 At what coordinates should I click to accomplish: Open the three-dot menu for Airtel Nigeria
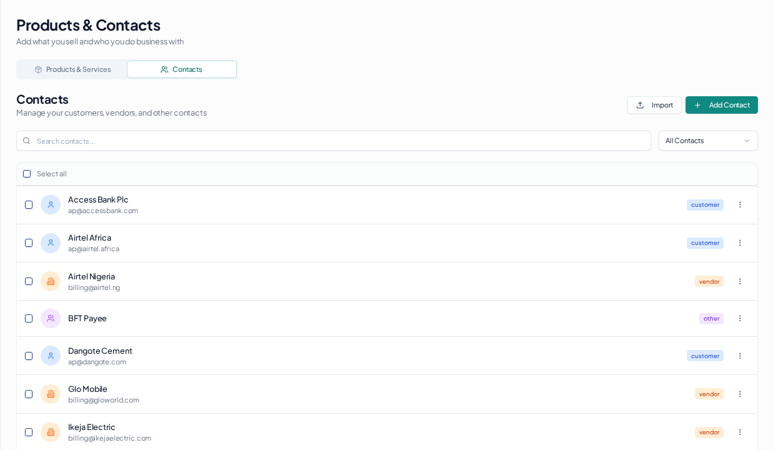click(x=740, y=281)
